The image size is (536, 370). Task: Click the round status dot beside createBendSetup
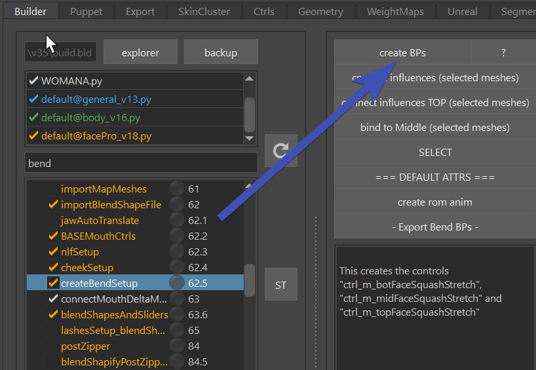click(x=177, y=283)
